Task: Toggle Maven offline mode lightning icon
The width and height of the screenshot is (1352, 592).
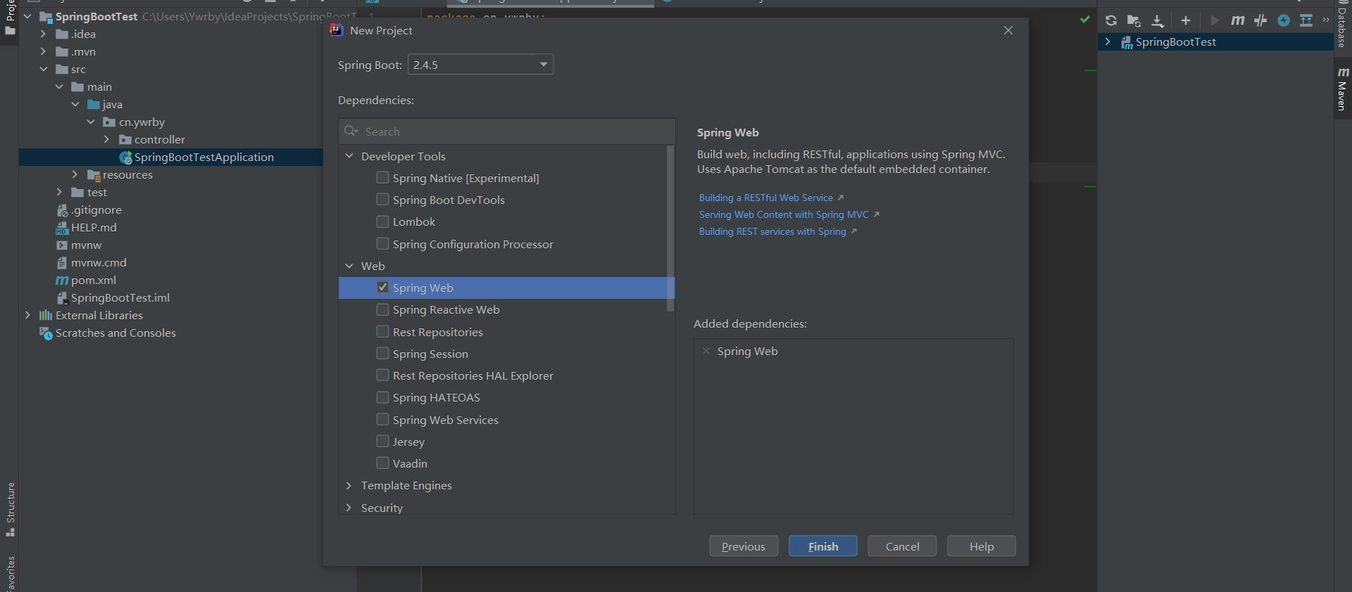Action: point(1284,20)
